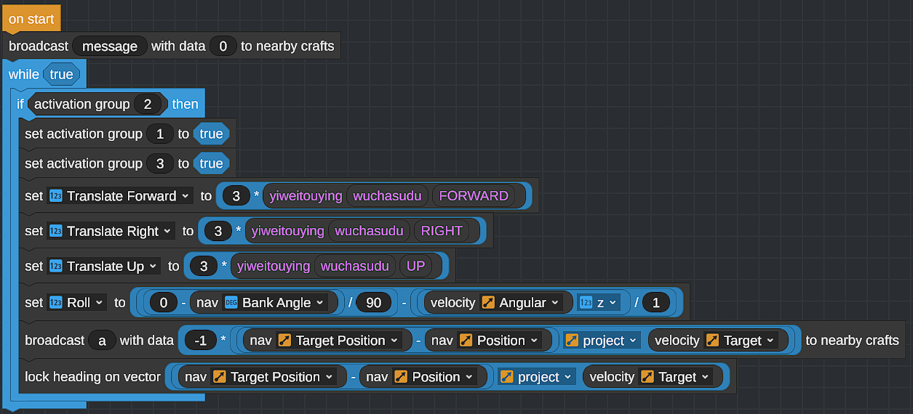This screenshot has width=913, height=414.
Task: Open the nav Bank Angle dropdown
Action: click(x=276, y=303)
